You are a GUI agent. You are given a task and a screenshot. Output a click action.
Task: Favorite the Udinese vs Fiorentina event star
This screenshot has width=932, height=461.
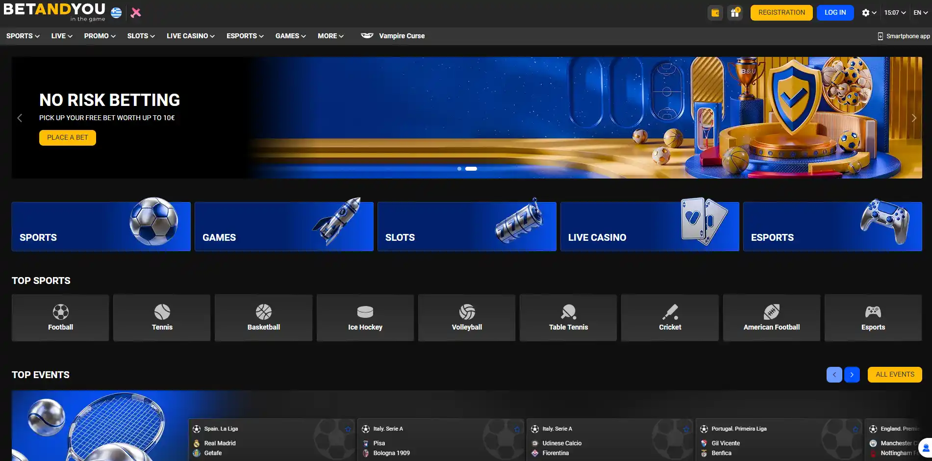[686, 429]
